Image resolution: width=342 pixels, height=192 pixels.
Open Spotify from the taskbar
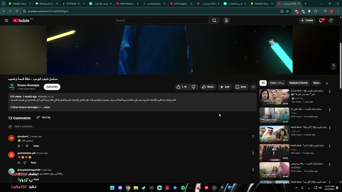click(183, 188)
